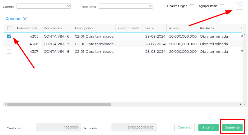Enable the Finaliza Origen checkbox

[192, 6]
